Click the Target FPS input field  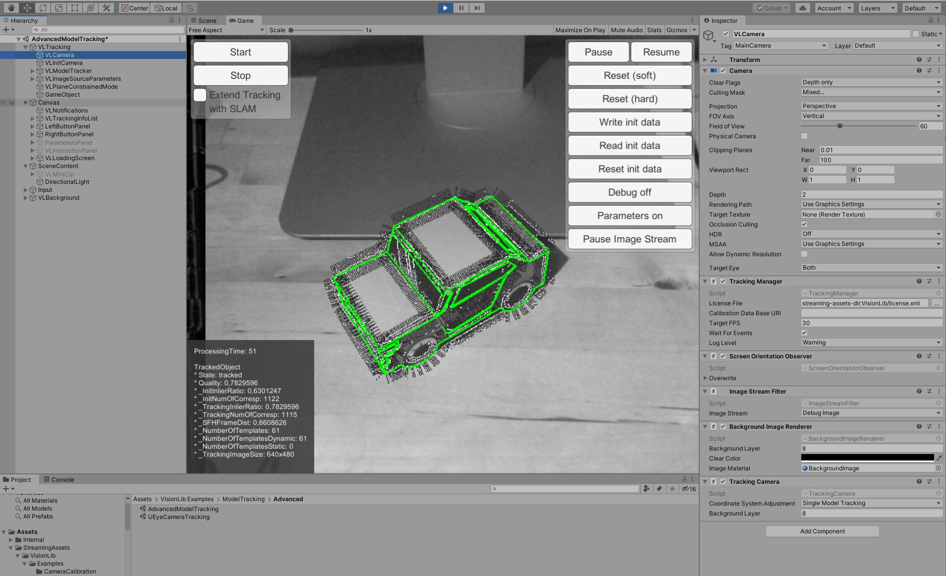(871, 323)
